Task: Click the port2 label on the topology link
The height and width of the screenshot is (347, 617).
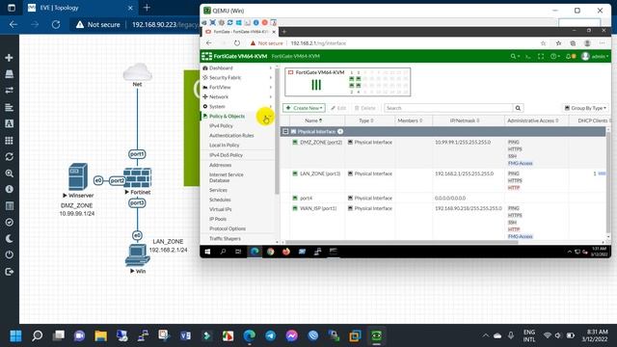Action: point(118,180)
